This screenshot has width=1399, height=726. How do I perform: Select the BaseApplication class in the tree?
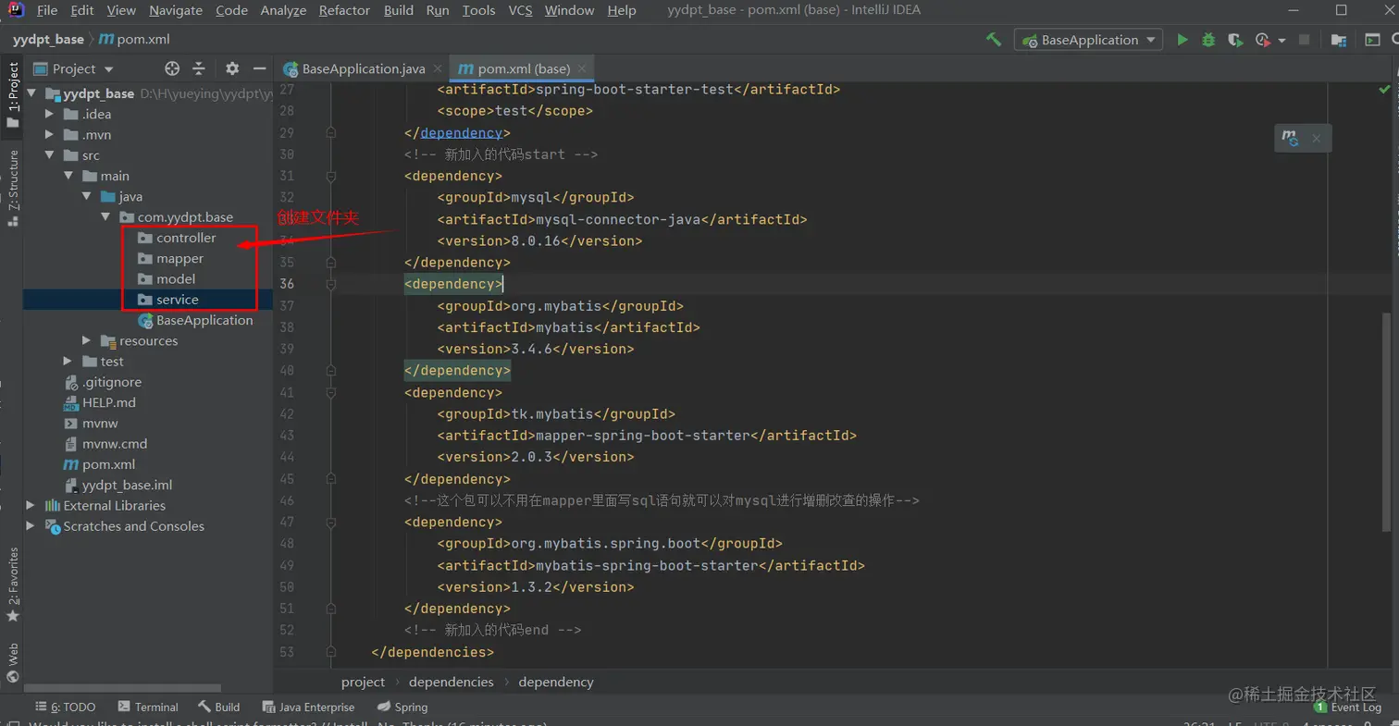(204, 320)
